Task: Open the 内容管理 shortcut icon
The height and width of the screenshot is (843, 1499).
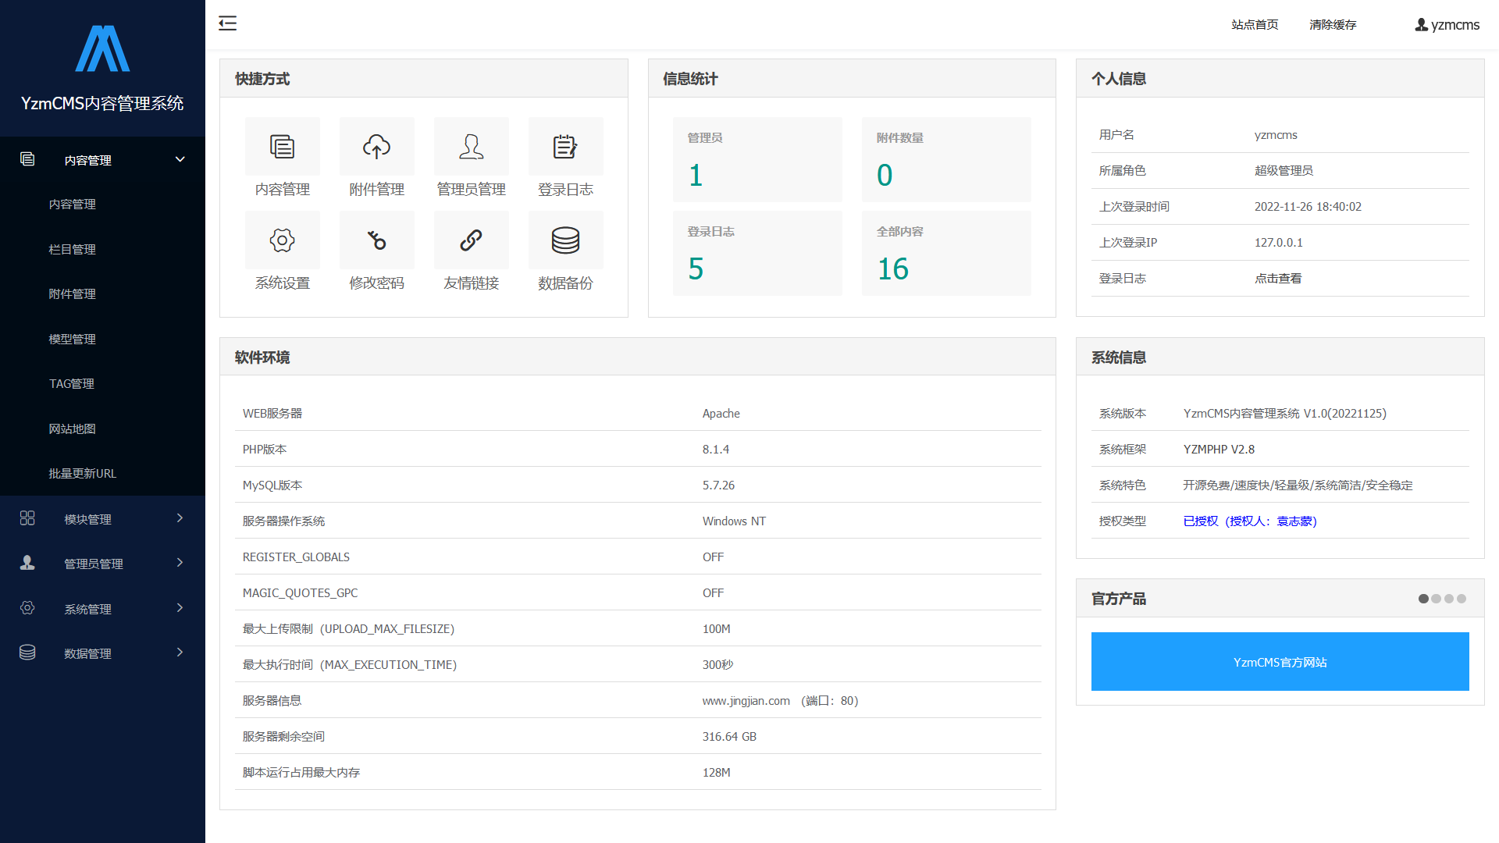Action: (282, 147)
